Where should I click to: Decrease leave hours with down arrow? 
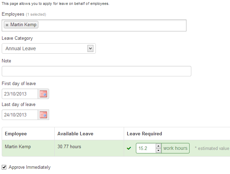(x=158, y=151)
